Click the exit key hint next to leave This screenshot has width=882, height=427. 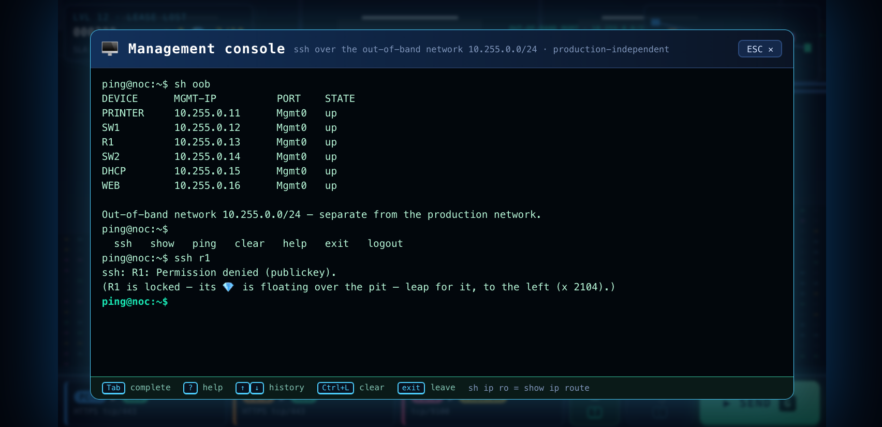(411, 388)
